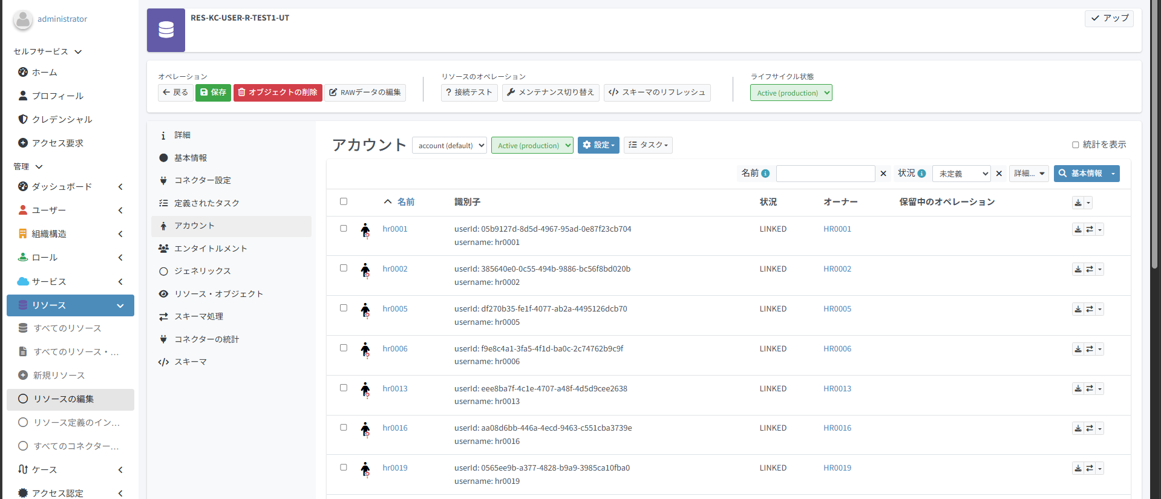Collapse the リソース sidebar menu
1161x499 pixels.
tap(70, 305)
